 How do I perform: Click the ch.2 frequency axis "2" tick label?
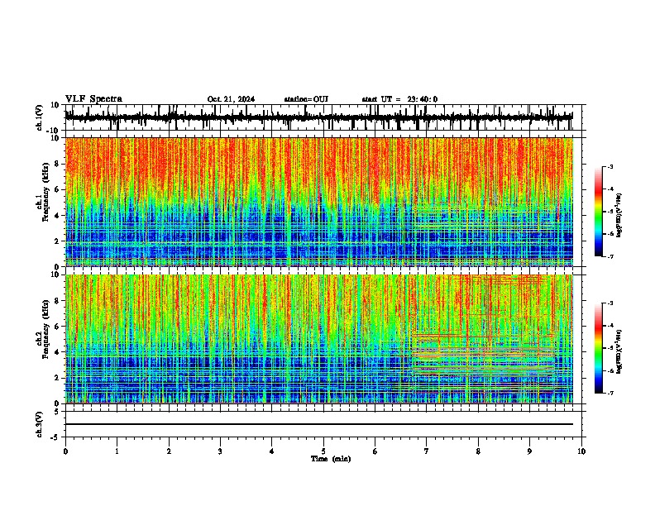(x=58, y=378)
